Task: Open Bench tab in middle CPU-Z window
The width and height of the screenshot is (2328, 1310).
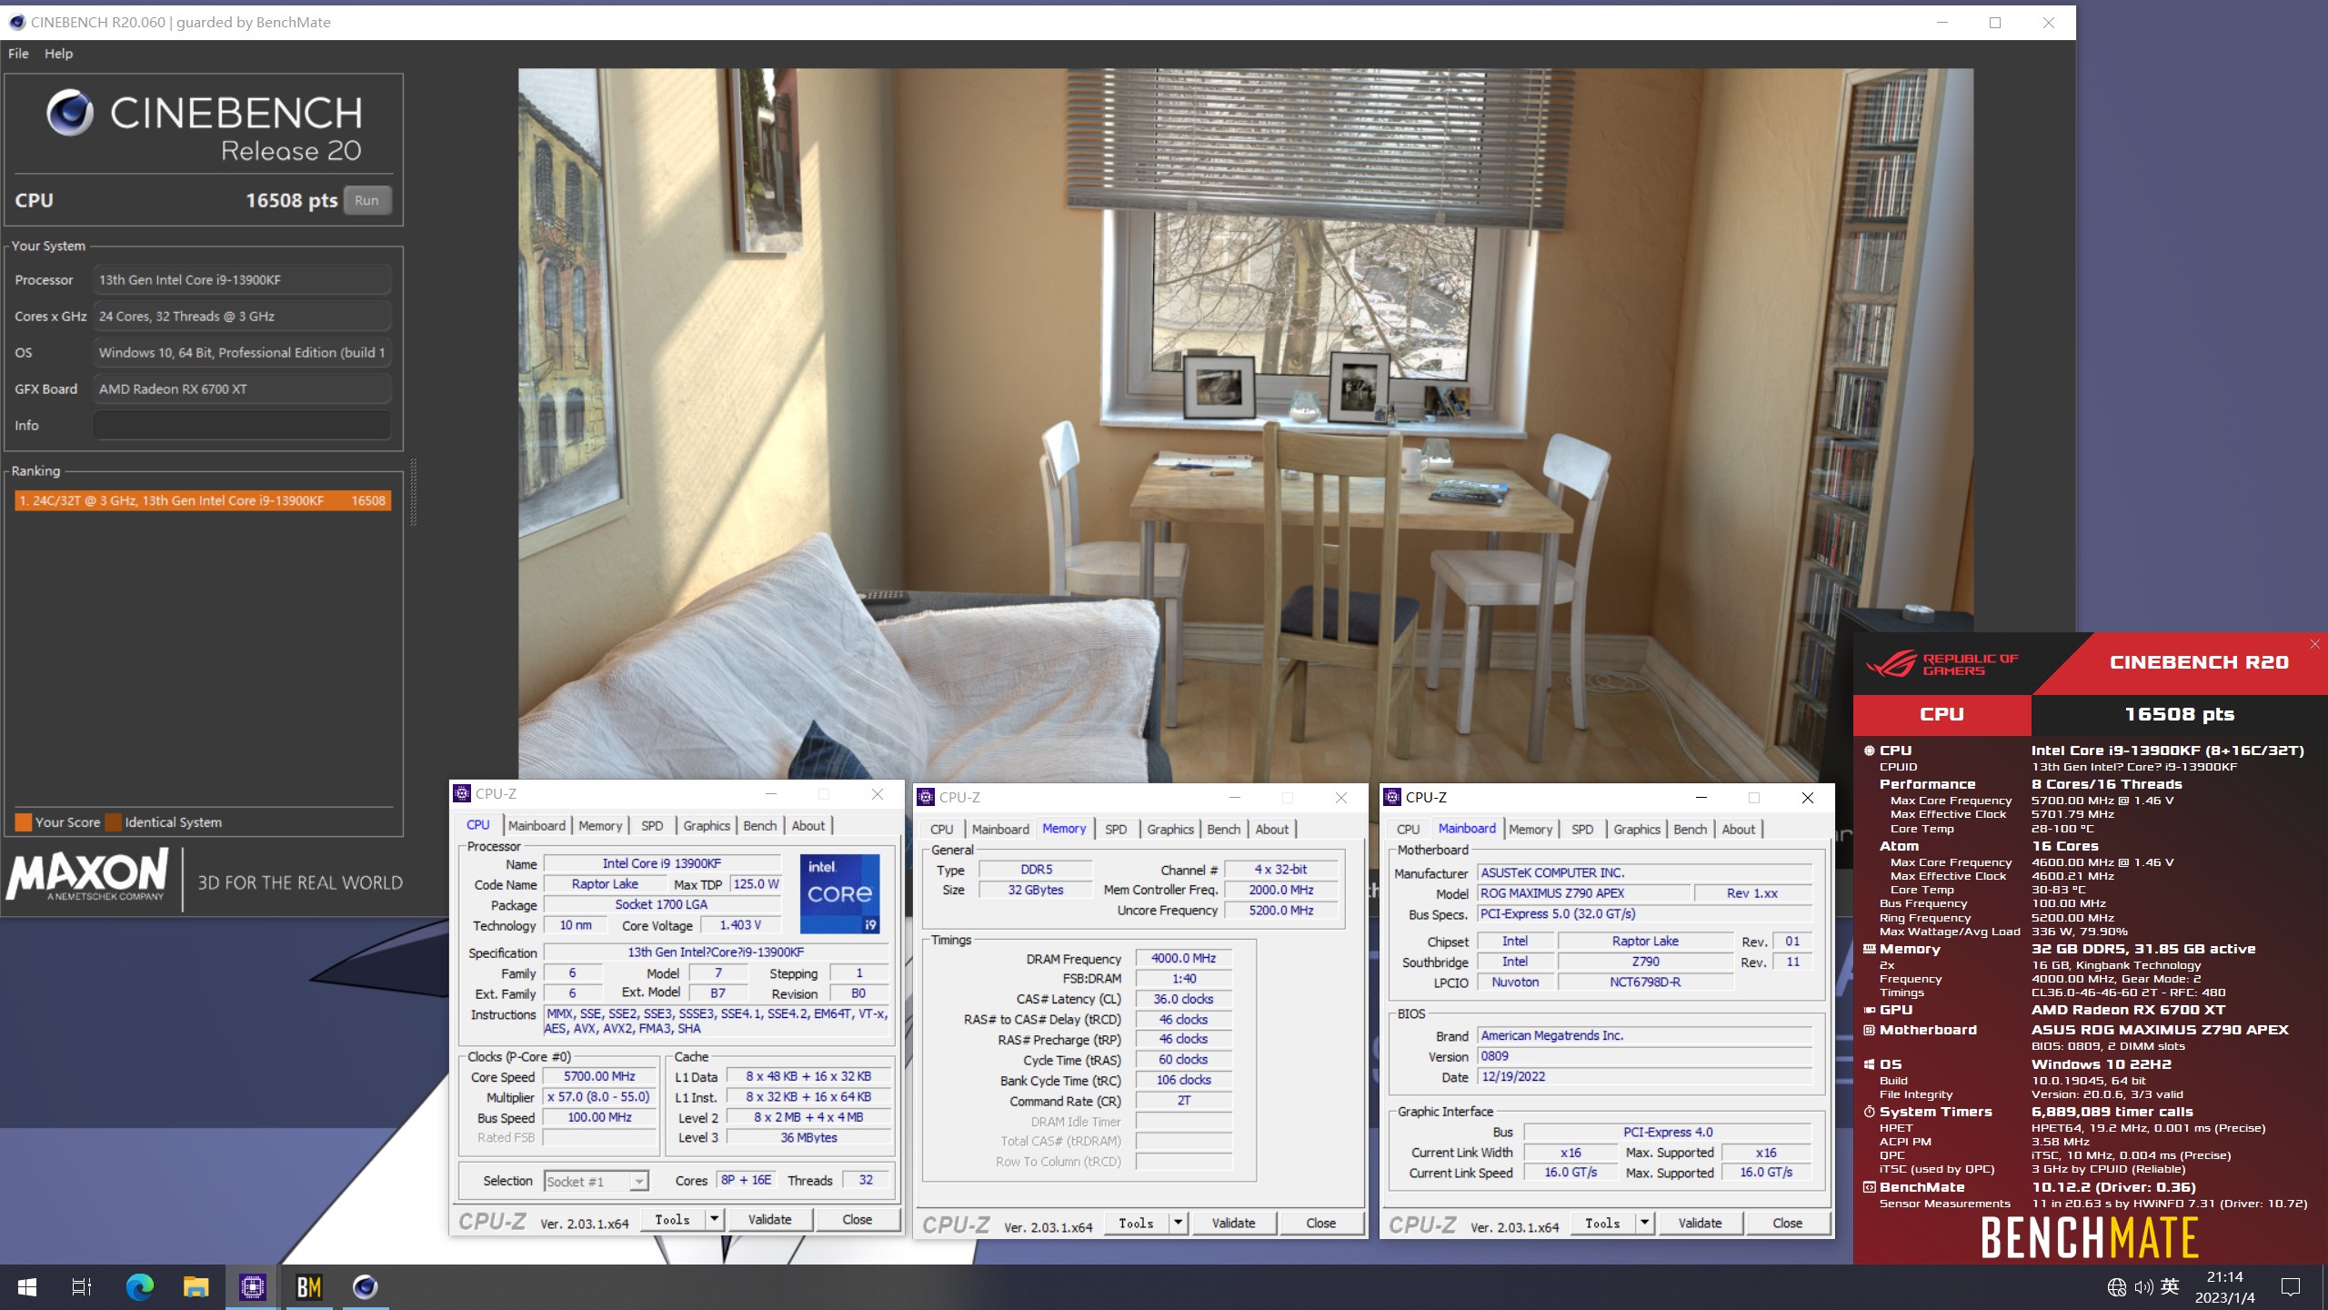Action: (1223, 829)
